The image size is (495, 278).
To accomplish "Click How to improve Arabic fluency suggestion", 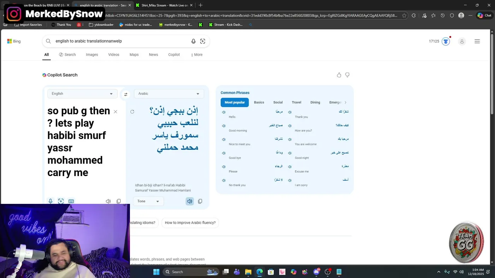I will click(190, 223).
